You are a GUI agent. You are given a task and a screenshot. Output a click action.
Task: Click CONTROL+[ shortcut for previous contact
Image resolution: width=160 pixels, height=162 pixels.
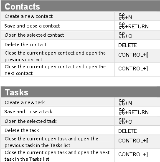tap(133, 55)
